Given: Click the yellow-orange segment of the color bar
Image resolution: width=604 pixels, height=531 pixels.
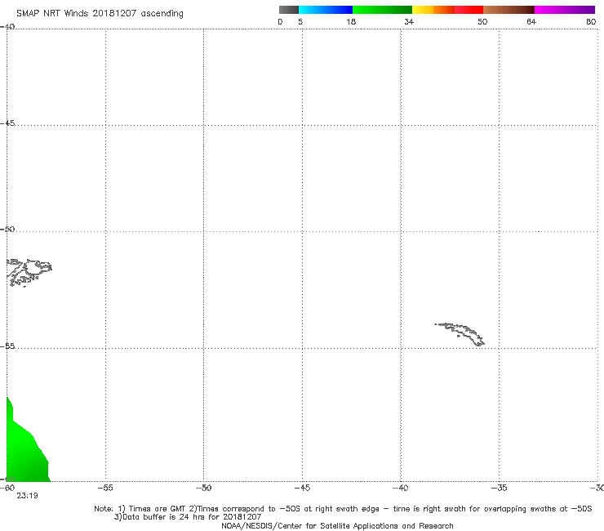Looking at the screenshot, I should point(433,10).
